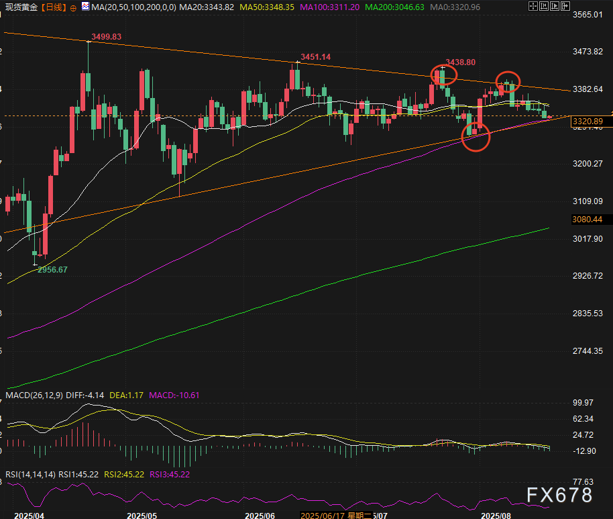The image size is (613, 519).
Task: Click the 3499.83 high price label
Action: point(106,37)
